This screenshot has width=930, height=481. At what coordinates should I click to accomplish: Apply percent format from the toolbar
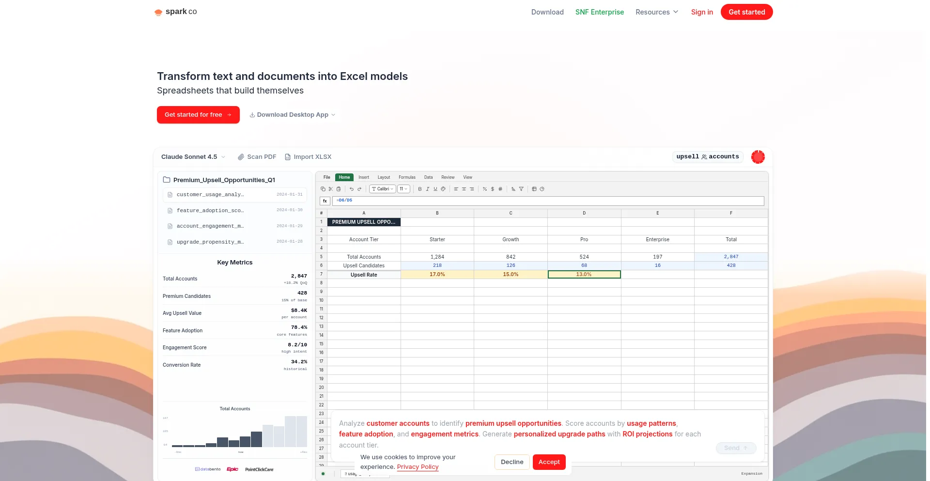(485, 189)
